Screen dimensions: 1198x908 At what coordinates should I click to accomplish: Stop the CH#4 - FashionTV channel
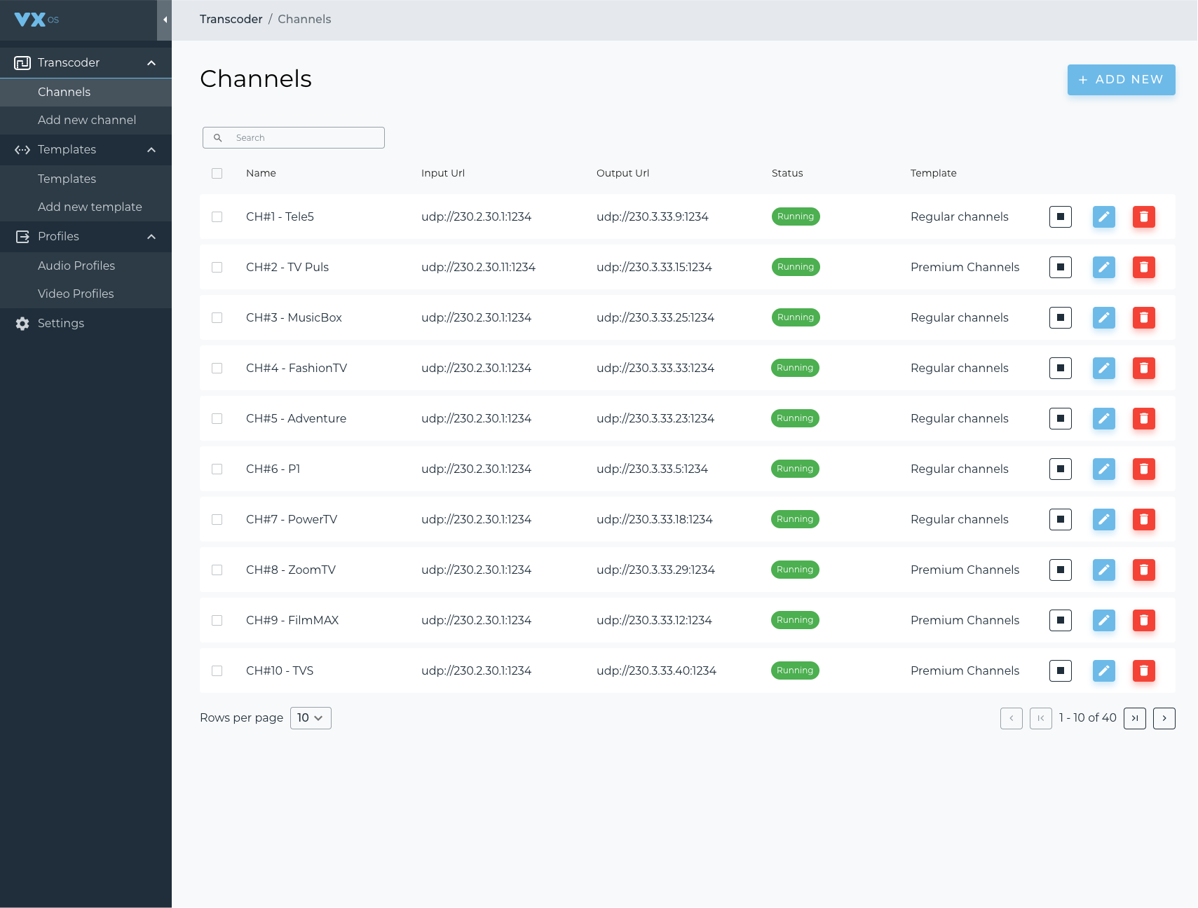(1060, 368)
